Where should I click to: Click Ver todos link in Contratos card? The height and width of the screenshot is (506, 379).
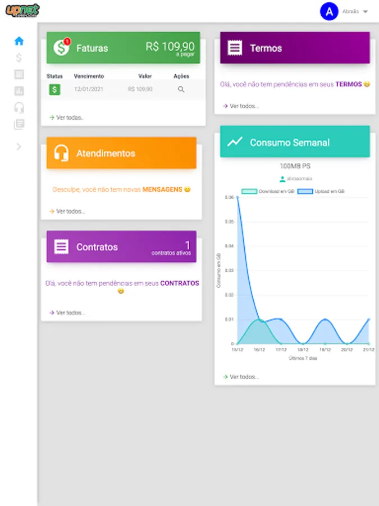(67, 313)
